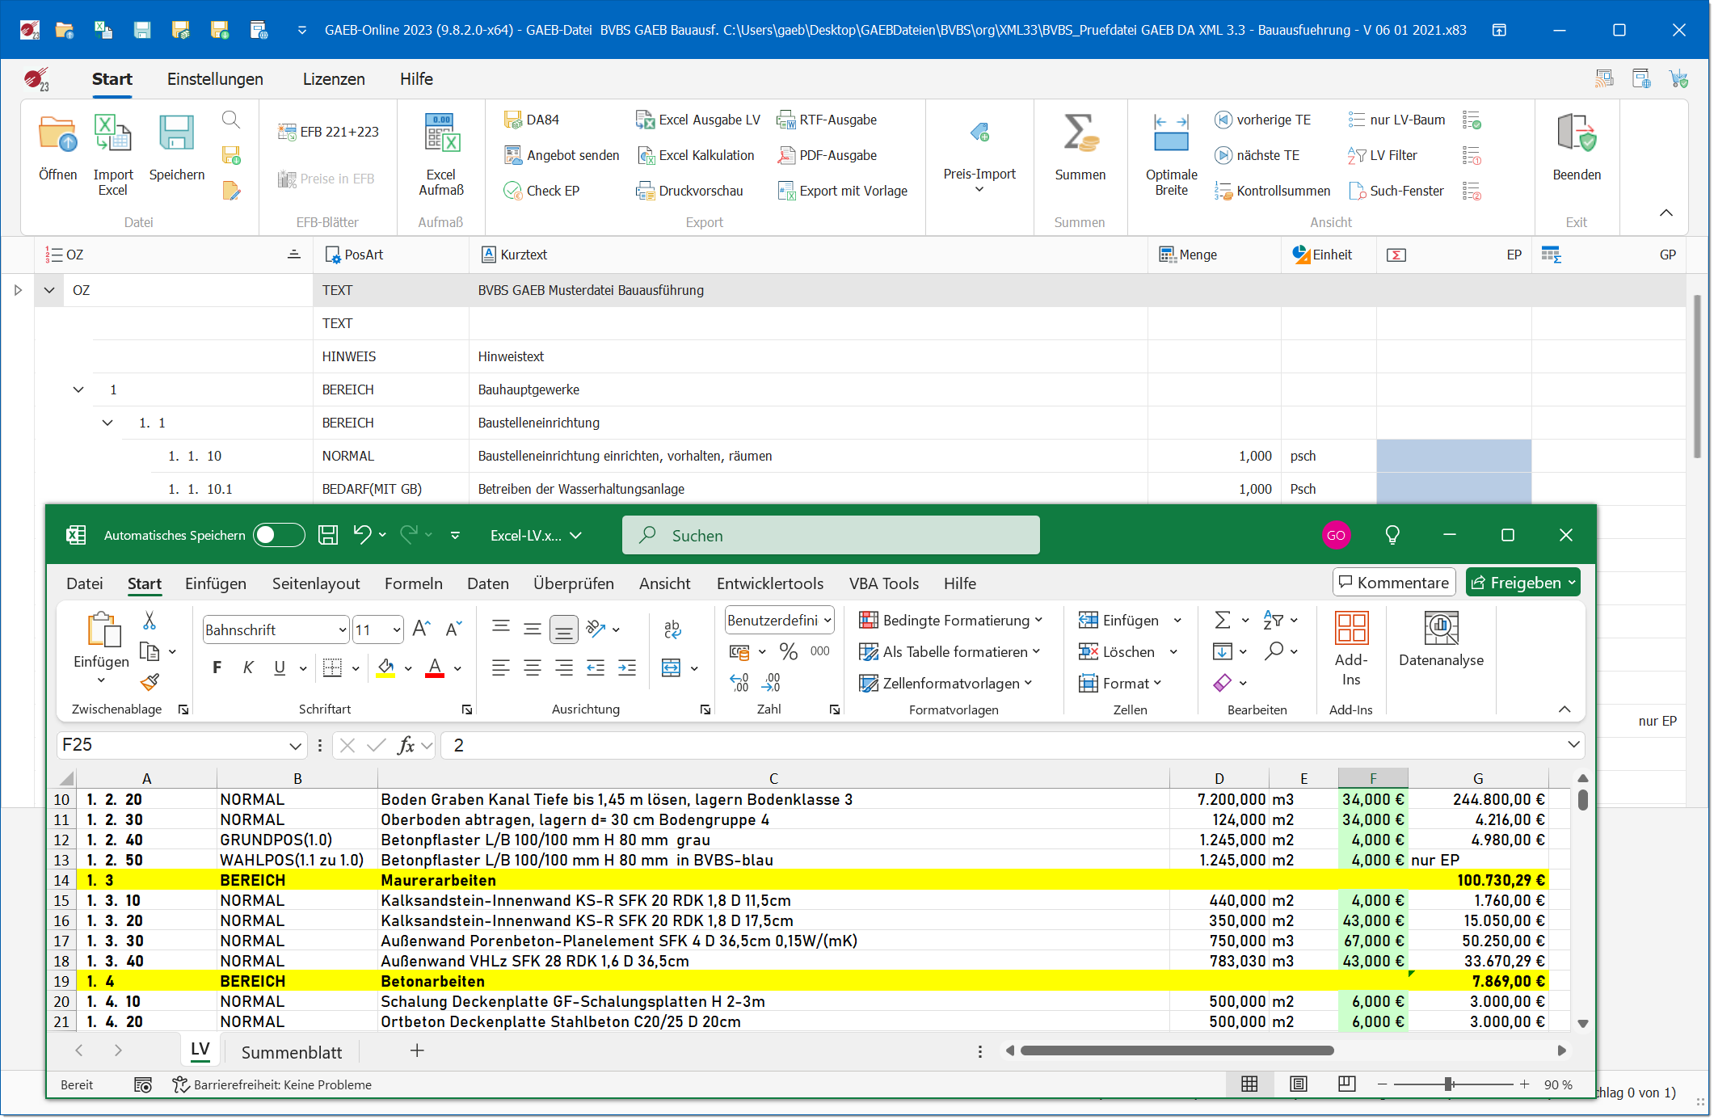Switch to the Einstellungen ribbon tab
This screenshot has height=1120, width=1714.
pos(214,78)
